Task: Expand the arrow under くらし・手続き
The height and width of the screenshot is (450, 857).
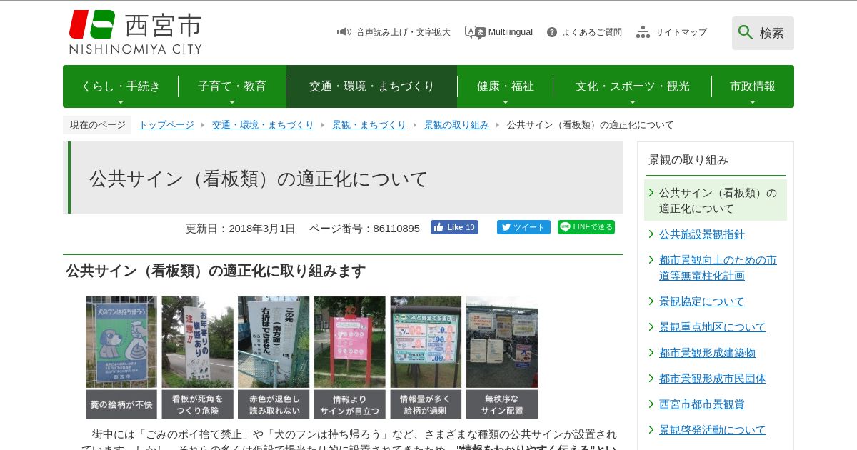Action: coord(121,102)
